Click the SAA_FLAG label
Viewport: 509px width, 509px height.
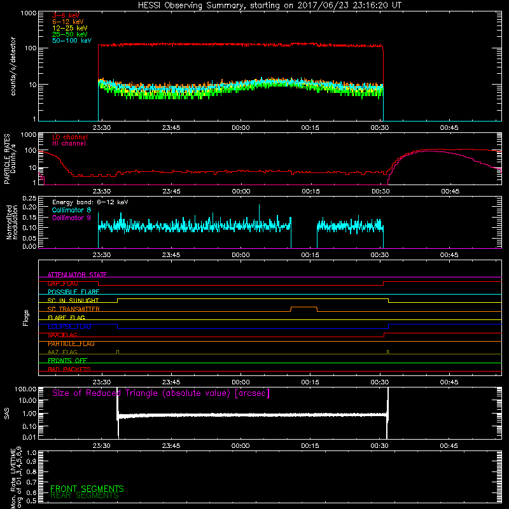click(x=62, y=335)
